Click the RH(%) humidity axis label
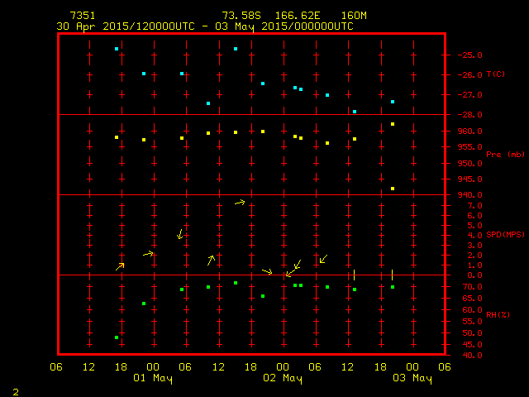The image size is (529, 397). [494, 315]
